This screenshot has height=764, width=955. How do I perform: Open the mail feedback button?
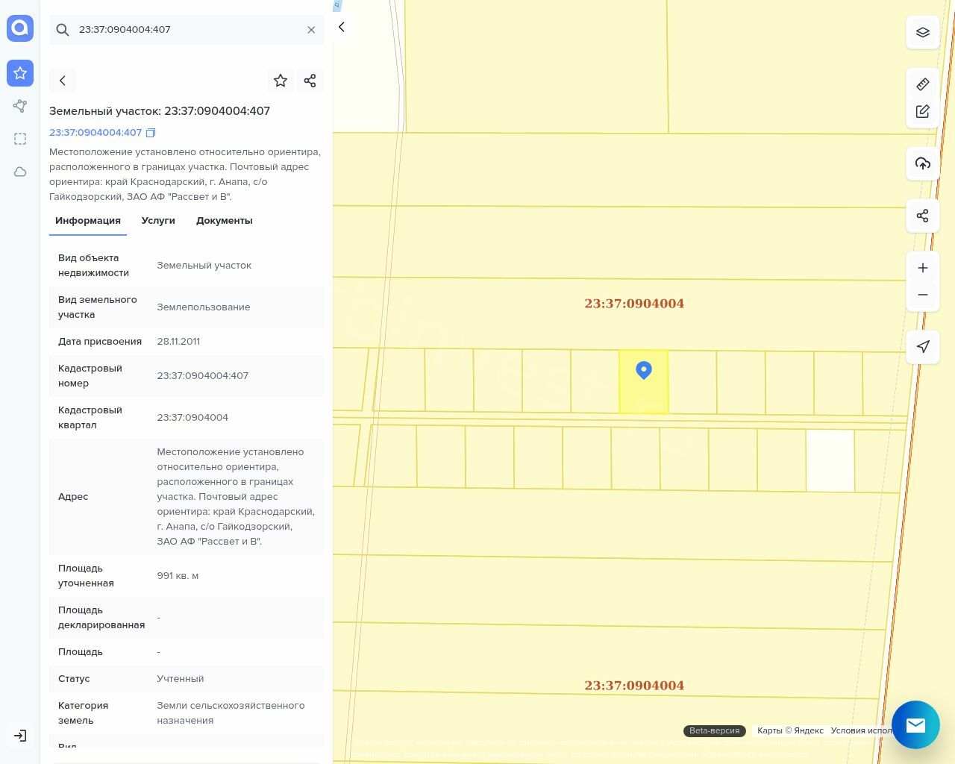915,724
